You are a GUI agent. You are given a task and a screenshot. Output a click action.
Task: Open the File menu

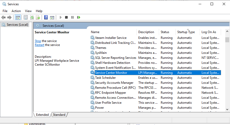click(x=5, y=11)
